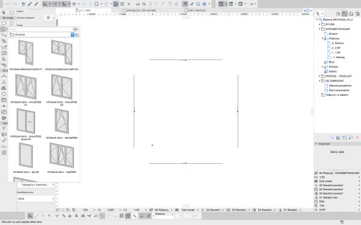Switch to the 3D / všechno tab

195,10
